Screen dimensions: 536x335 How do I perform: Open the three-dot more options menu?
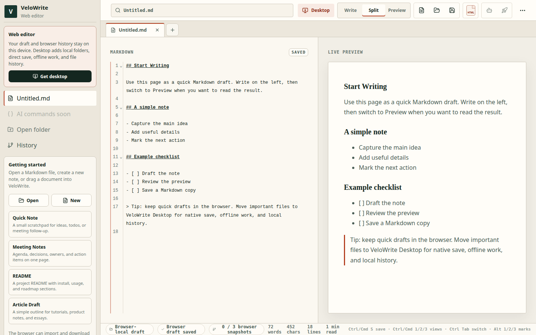point(523,10)
